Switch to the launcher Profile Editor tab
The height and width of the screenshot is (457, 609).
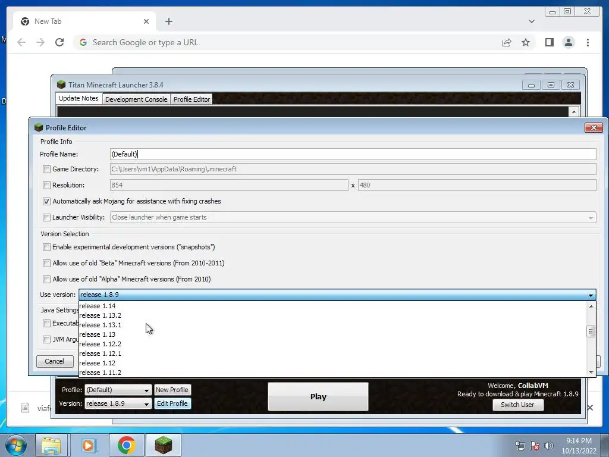point(192,99)
